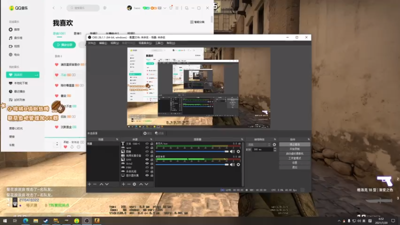Viewport: 400px width, 225px height.
Task: Click the 开始录制 button
Action: (x=294, y=149)
